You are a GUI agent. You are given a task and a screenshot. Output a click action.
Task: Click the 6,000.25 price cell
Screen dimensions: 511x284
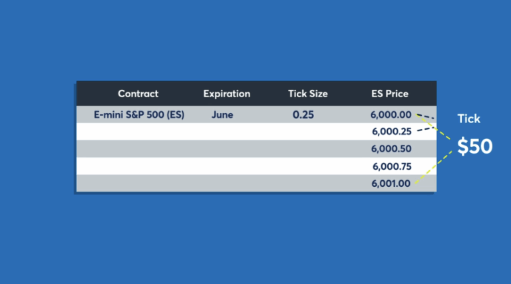[391, 132]
